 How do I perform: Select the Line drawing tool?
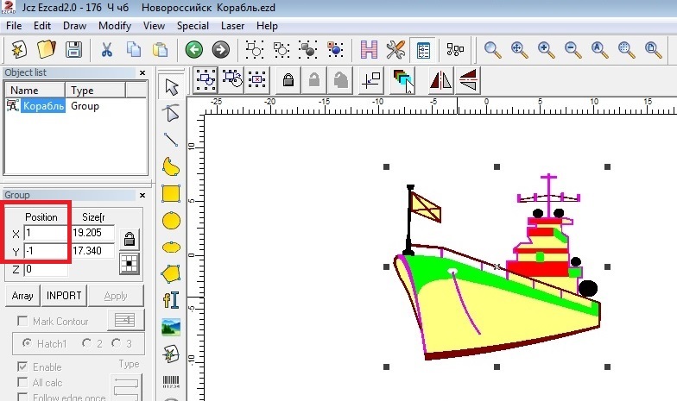pos(172,140)
